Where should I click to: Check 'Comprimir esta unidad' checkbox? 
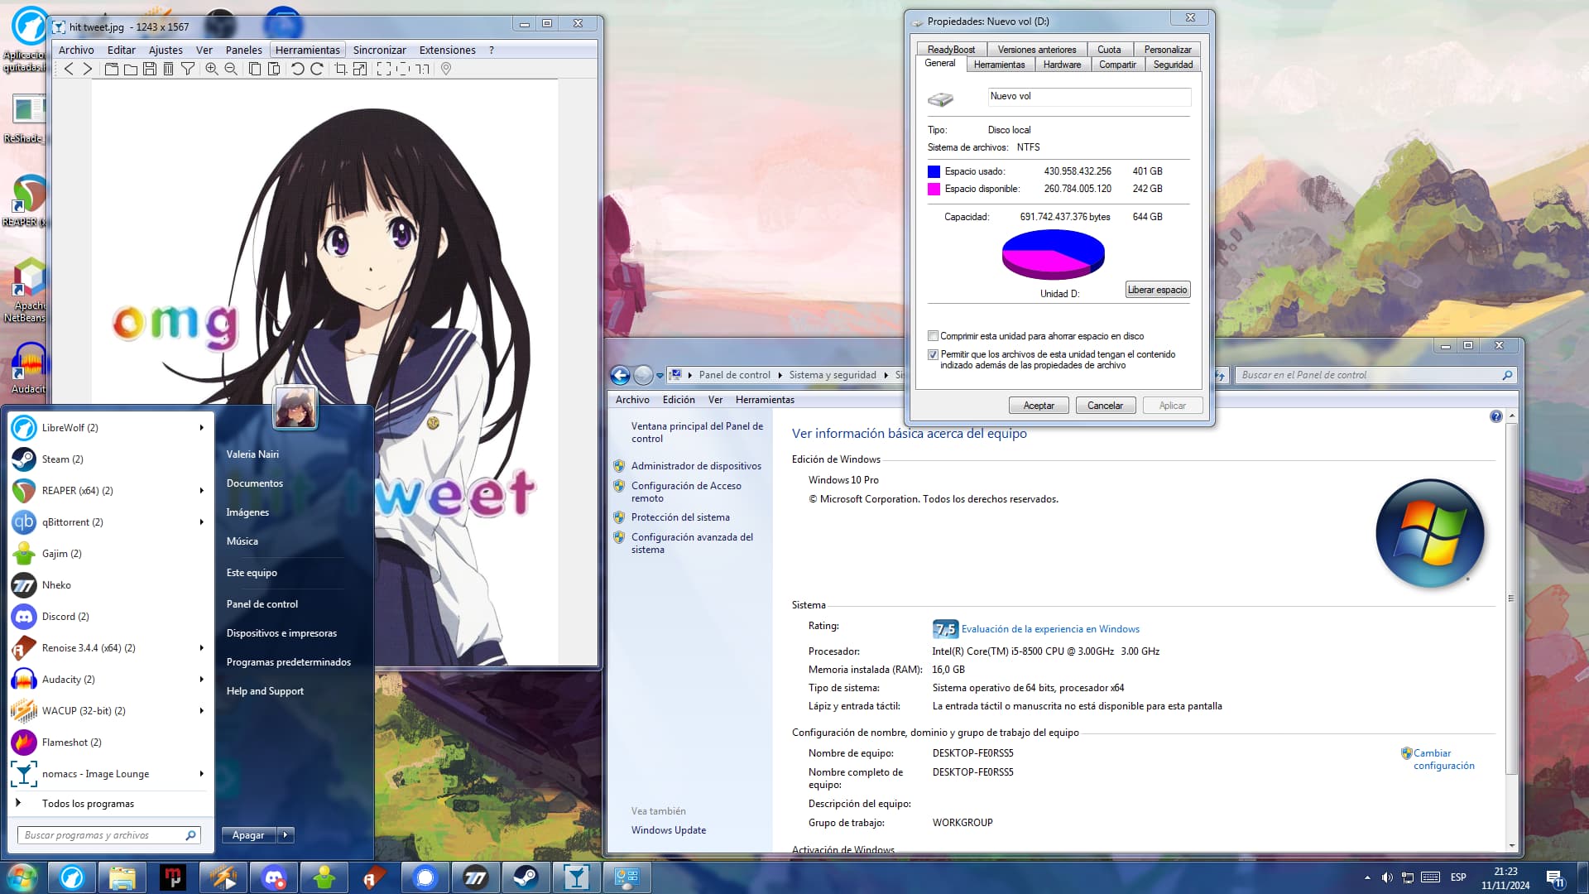(x=933, y=336)
